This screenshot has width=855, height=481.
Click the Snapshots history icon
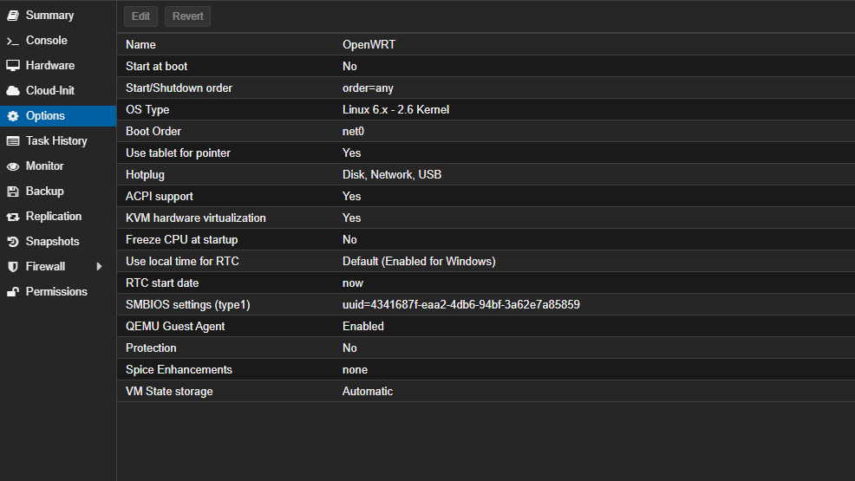click(x=13, y=242)
